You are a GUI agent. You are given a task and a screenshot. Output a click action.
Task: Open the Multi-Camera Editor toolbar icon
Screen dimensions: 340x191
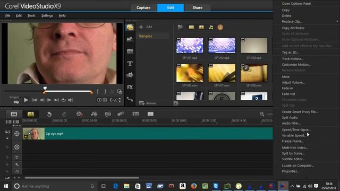point(150,114)
